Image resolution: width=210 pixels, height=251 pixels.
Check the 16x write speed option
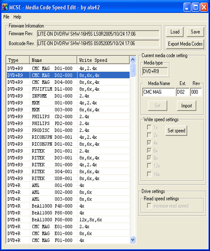click(x=149, y=174)
